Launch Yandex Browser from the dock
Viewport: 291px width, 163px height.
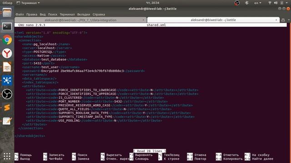pos(7,53)
